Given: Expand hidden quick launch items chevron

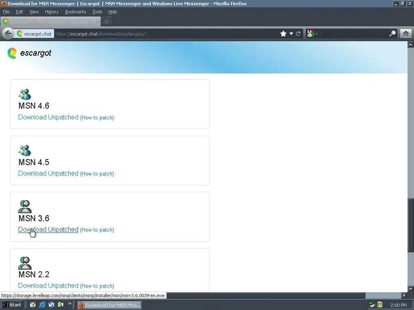Looking at the screenshot, I should pos(70,304).
